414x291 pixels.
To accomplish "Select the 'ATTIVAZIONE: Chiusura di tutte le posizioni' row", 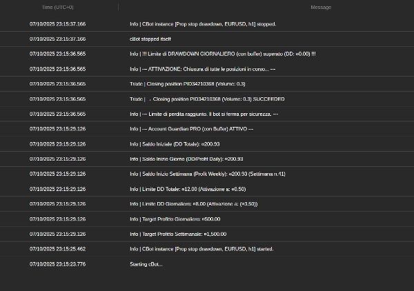I will tap(203, 69).
